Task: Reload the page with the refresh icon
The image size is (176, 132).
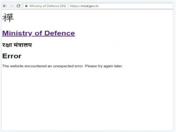Action: point(18,6)
